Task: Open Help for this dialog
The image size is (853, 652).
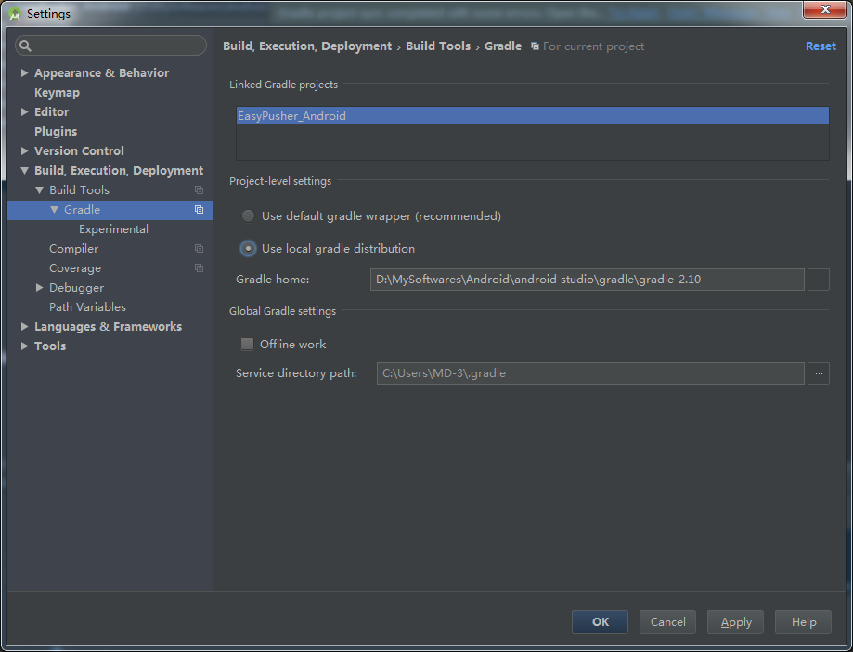Action: [803, 622]
